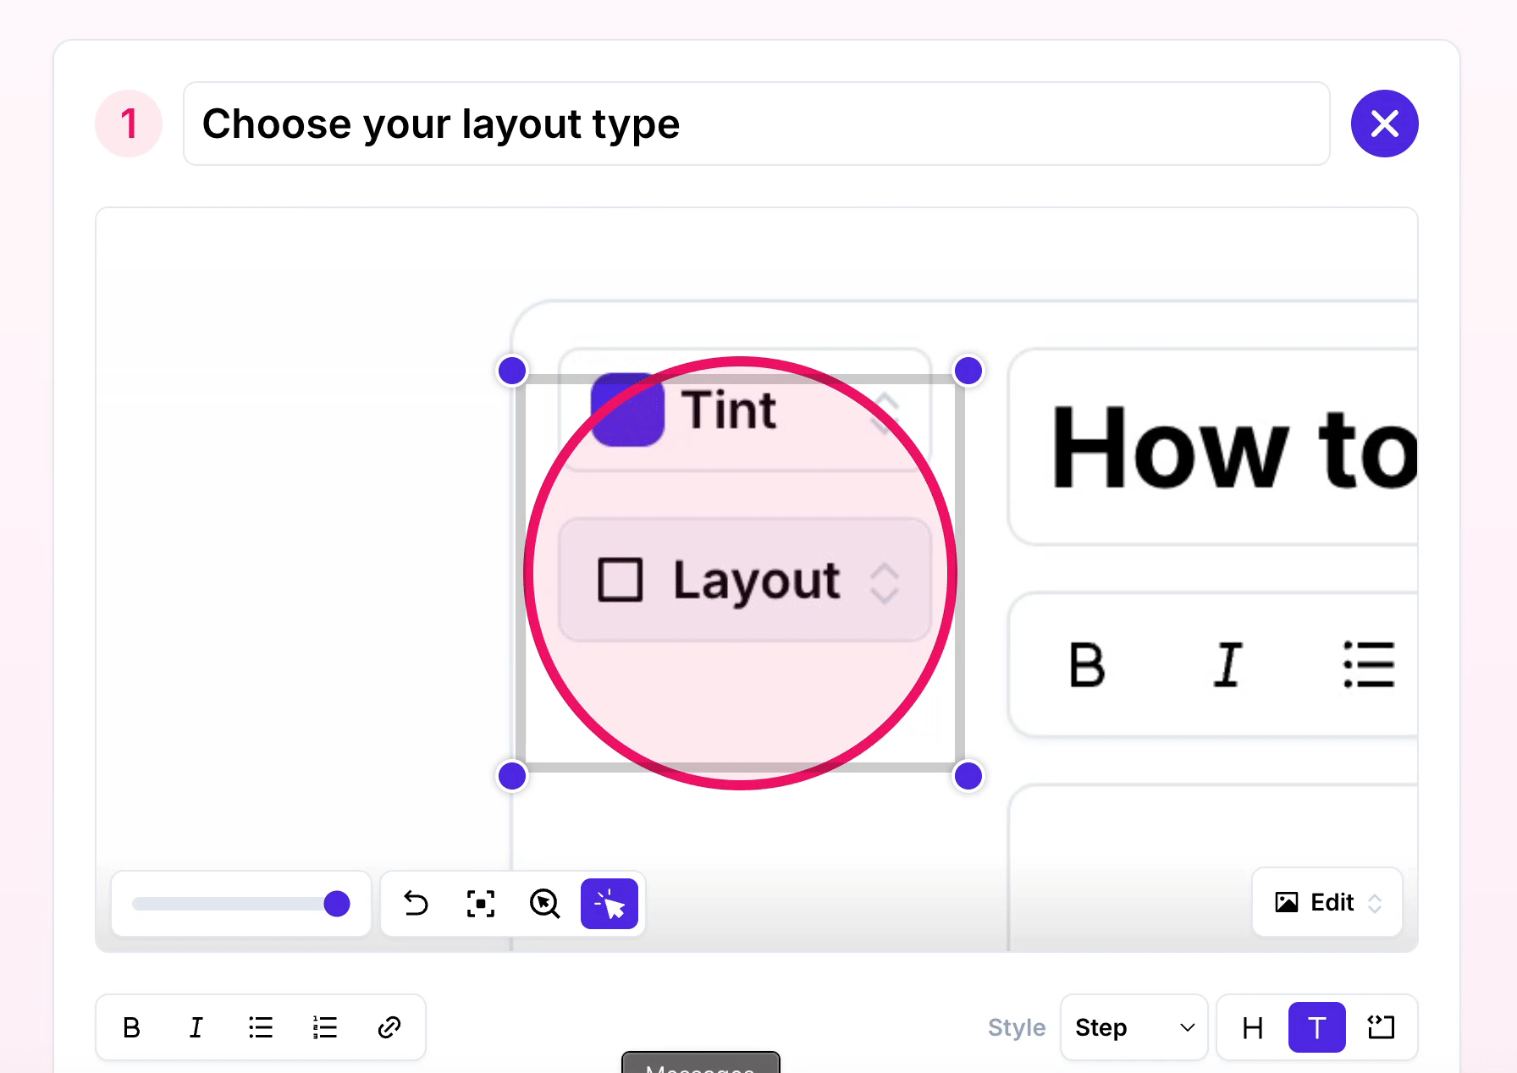Click the step number 1 badge
This screenshot has height=1073, width=1517.
point(129,124)
